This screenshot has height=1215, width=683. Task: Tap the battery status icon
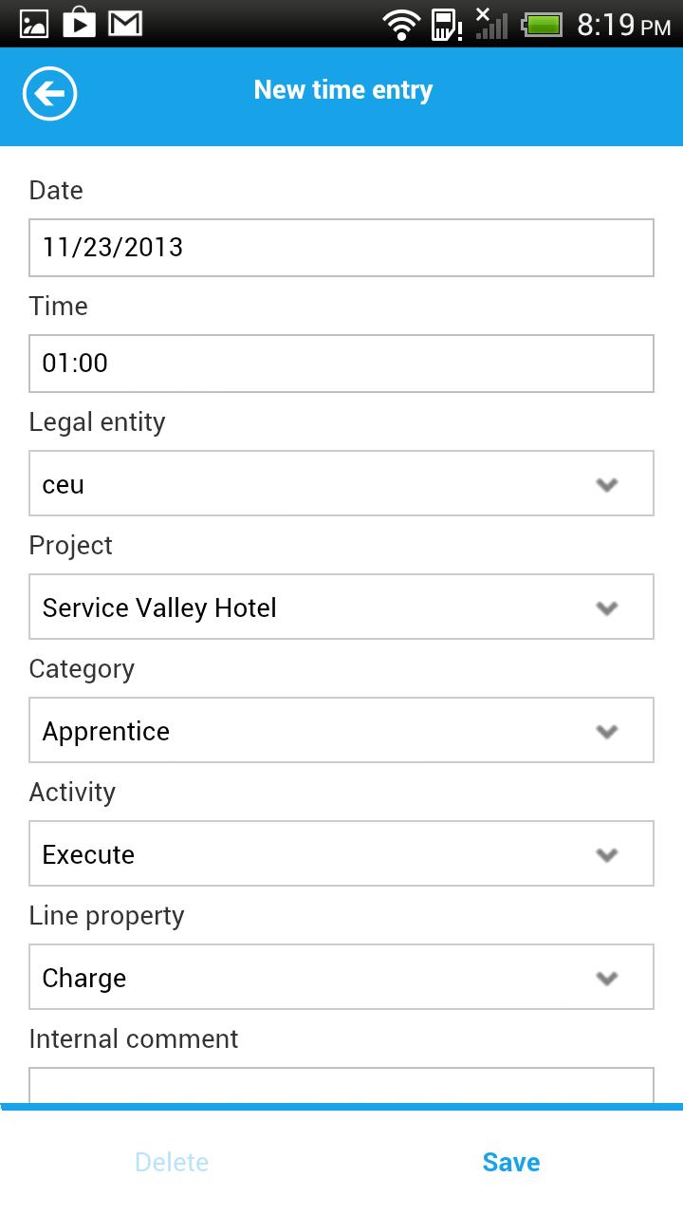click(x=543, y=25)
